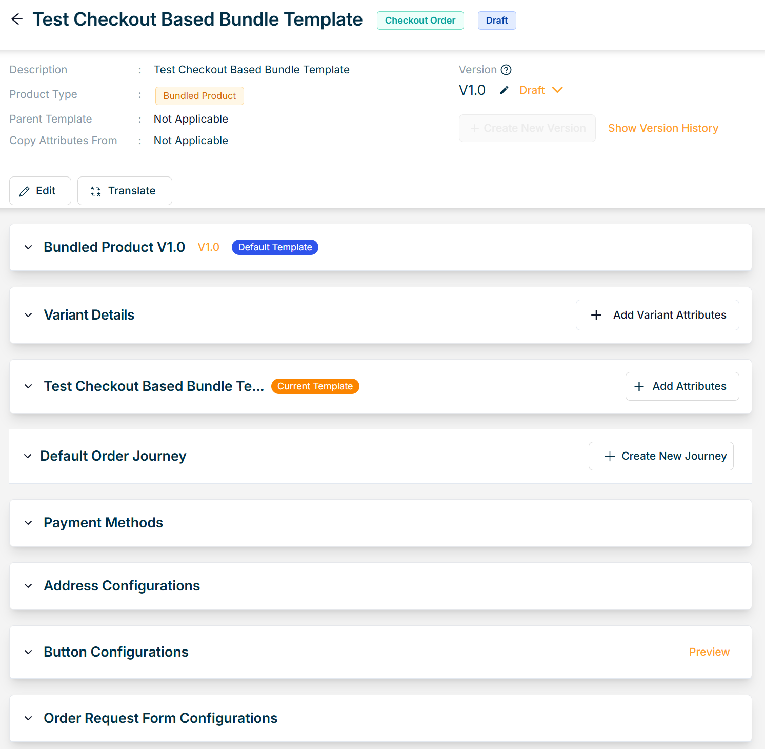Viewport: 765px width, 749px height.
Task: Open Show Version History link
Action: 662,128
